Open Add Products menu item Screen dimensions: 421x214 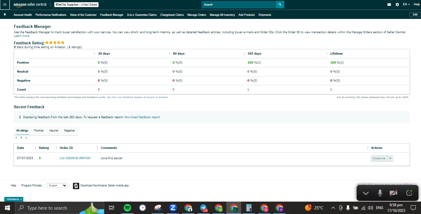[x=246, y=15]
